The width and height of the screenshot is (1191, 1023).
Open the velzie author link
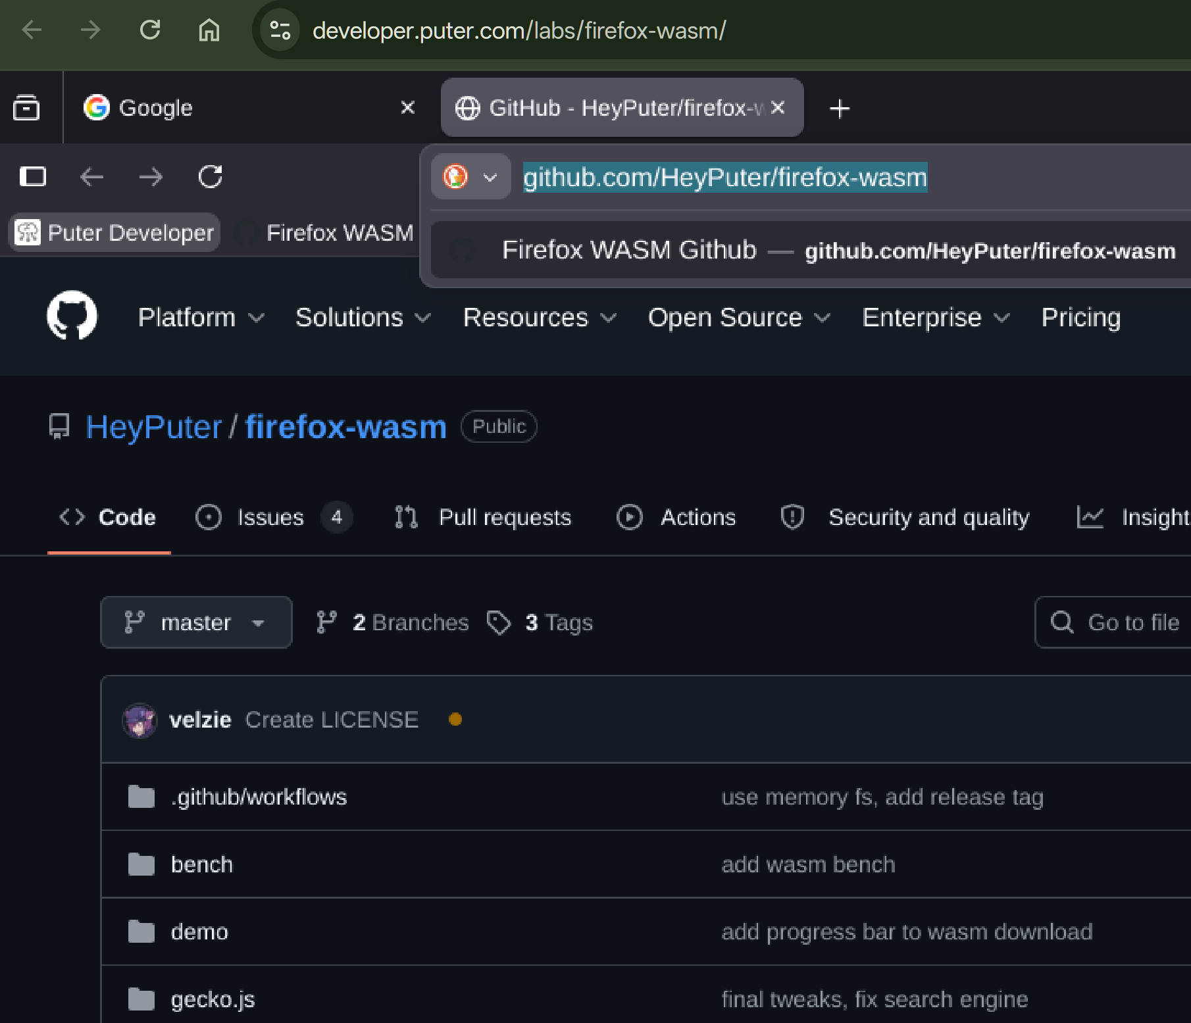point(200,720)
